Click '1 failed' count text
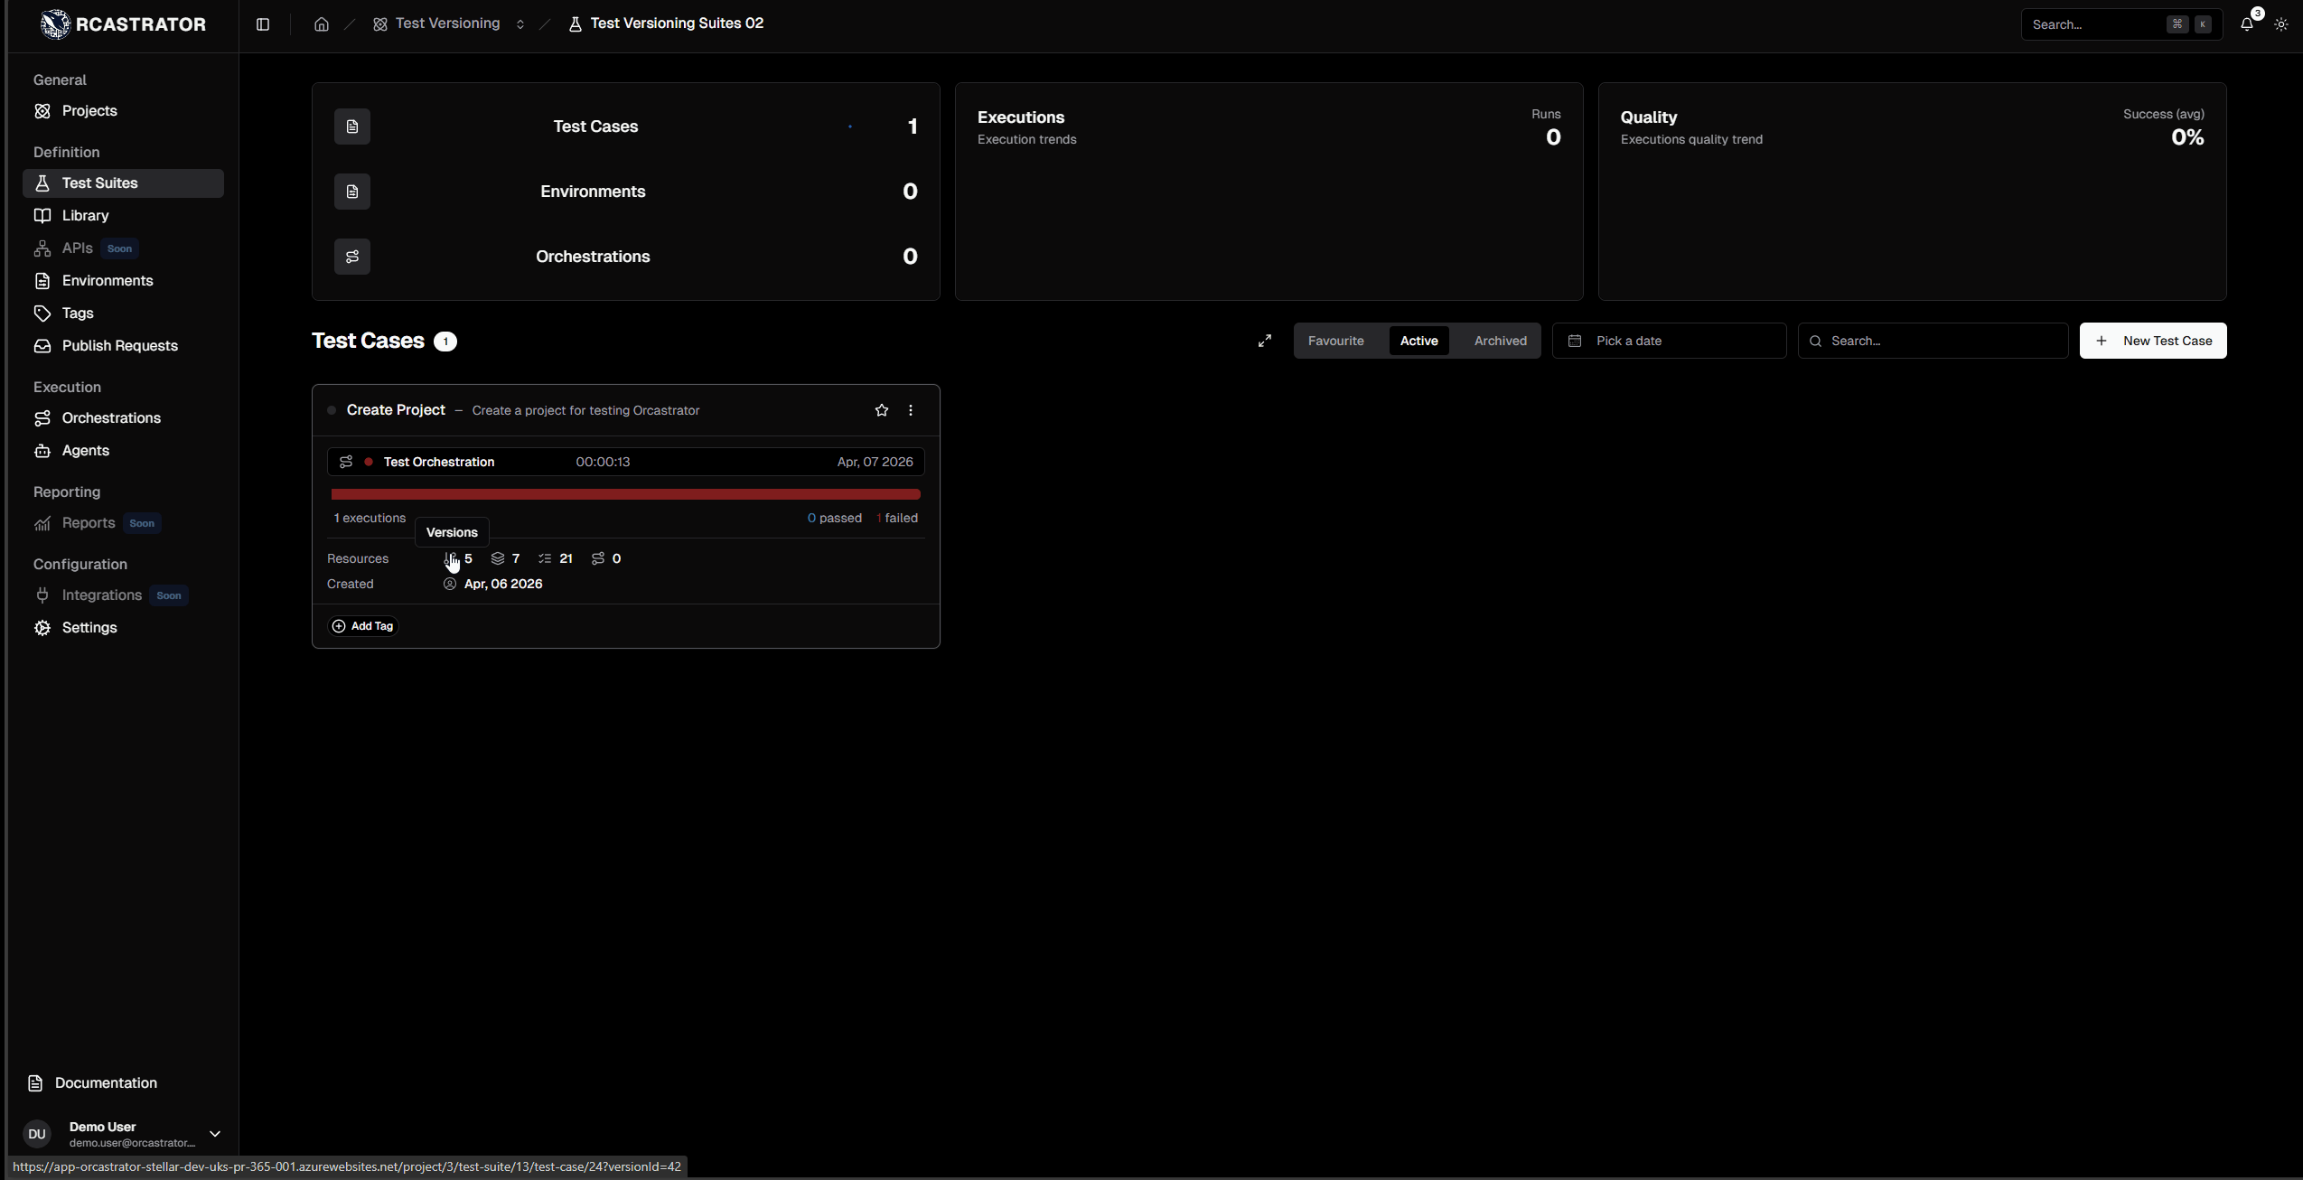 point(897,518)
